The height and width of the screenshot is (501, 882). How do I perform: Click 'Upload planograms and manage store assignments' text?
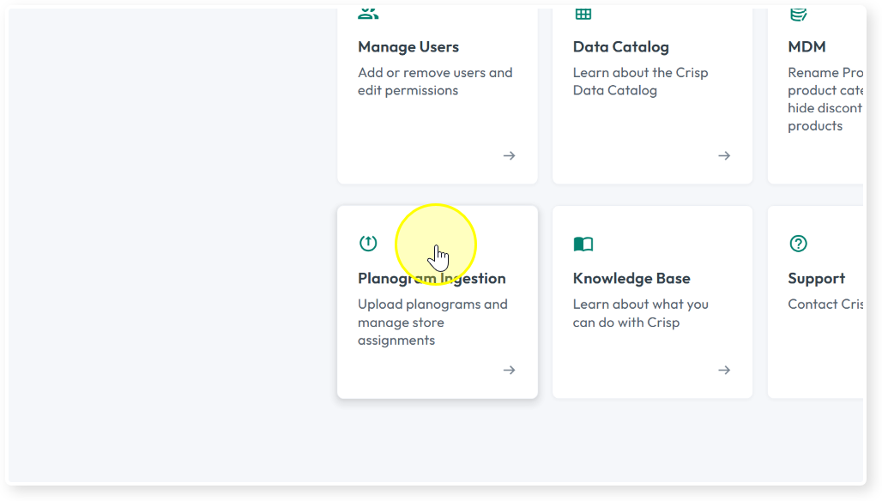click(x=432, y=323)
